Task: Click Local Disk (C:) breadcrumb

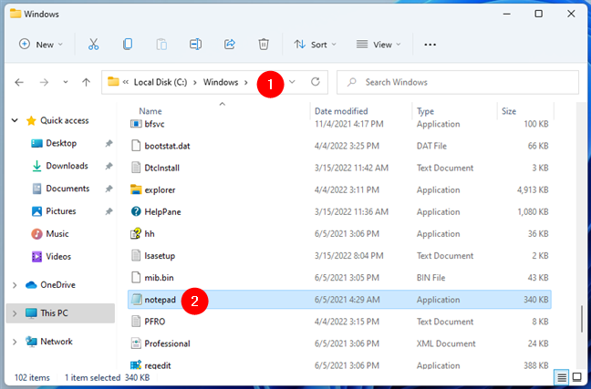Action: 161,82
